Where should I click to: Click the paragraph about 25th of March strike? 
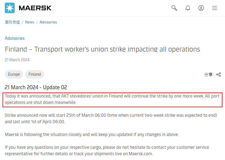(111, 118)
